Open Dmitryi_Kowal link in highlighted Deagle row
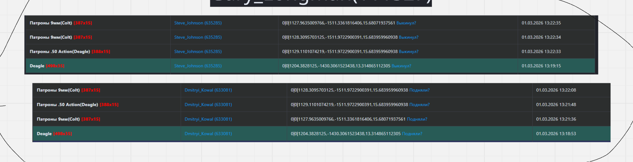Viewport: 633px width, 162px height. tap(208, 134)
